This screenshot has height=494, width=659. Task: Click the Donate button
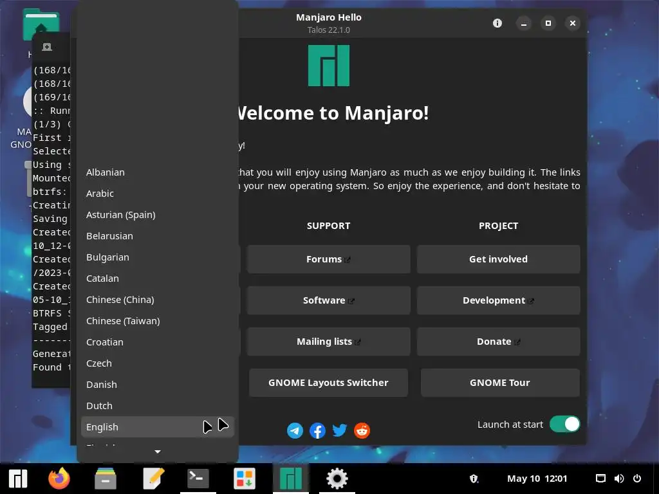[499, 342]
